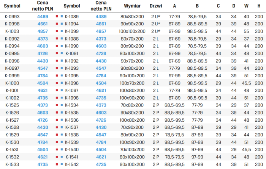Open the 4857 price link beside K-1099

101,31
